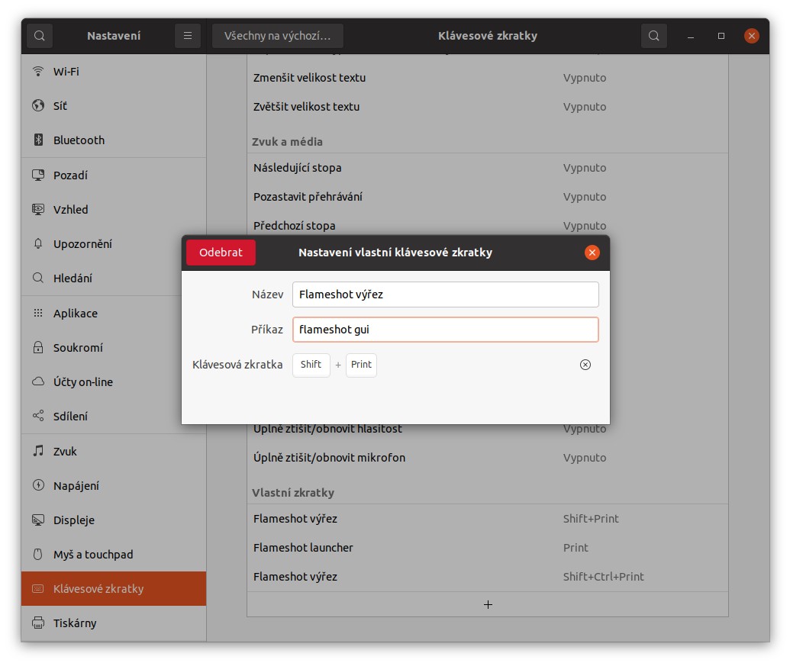Click into the Název field
The width and height of the screenshot is (790, 663).
[x=446, y=294]
